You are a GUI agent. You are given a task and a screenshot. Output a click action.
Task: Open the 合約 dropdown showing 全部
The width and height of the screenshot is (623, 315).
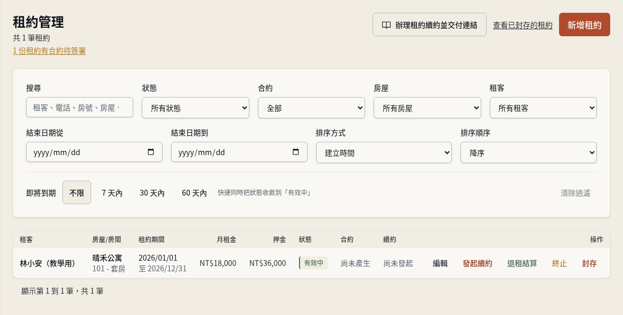(x=311, y=108)
